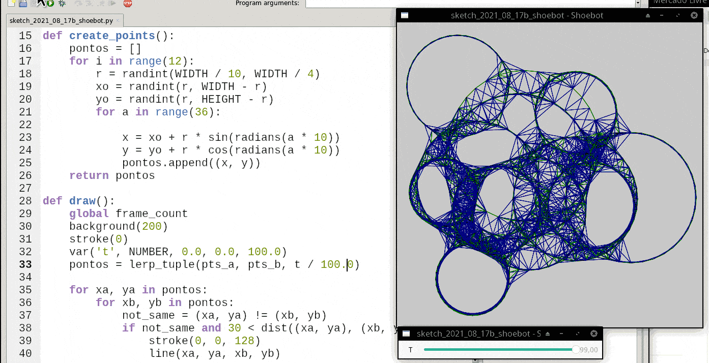The width and height of the screenshot is (709, 363).
Task: Click line number 33 in gutter
Action: [x=25, y=264]
